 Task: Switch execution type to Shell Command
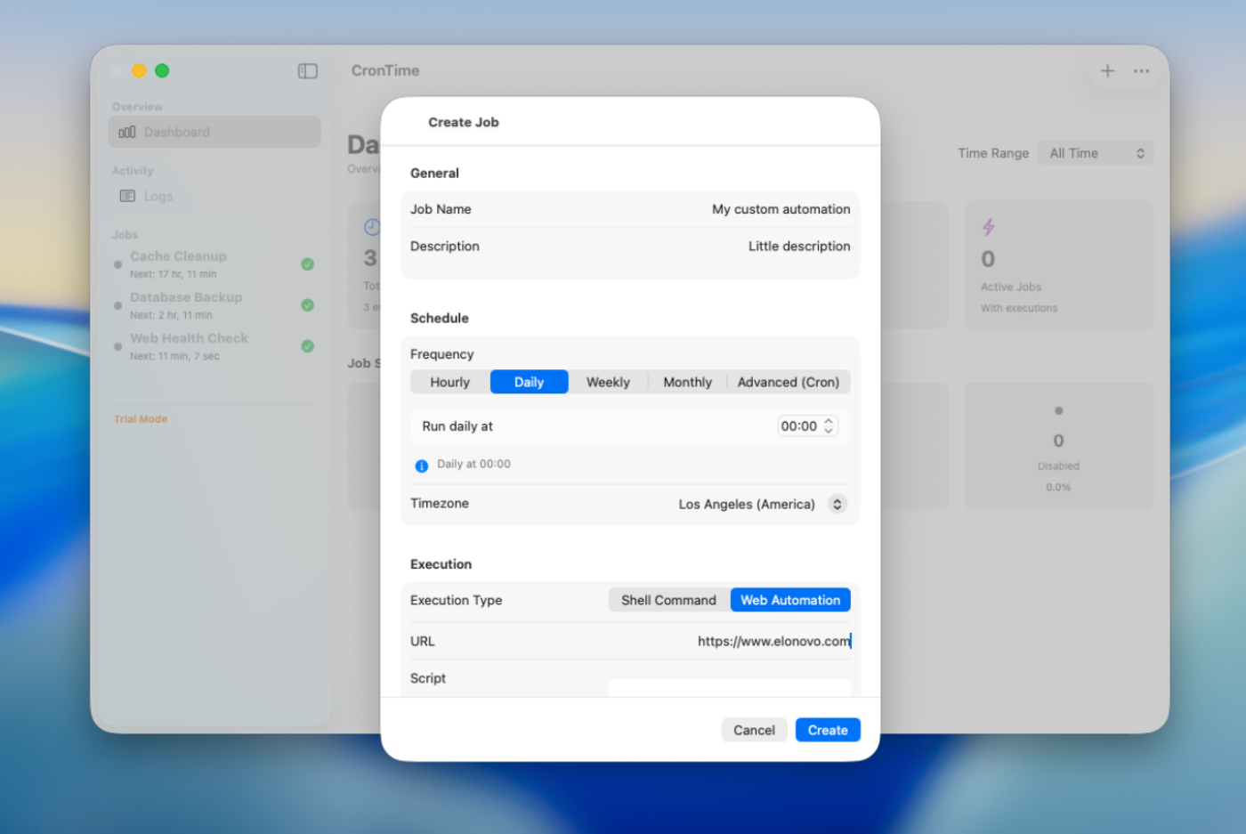pyautogui.click(x=668, y=601)
